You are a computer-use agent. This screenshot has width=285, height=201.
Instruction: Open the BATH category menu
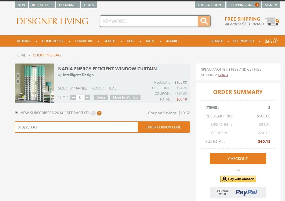(150, 41)
